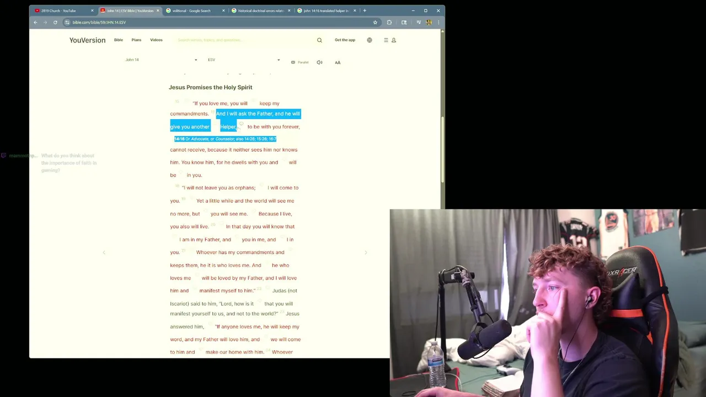Click the search magnifier icon
Screen dimensions: 706x397
319,40
